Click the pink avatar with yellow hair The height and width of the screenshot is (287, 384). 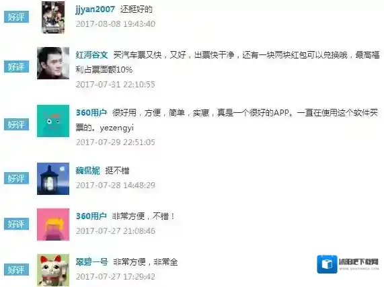[x=53, y=224]
